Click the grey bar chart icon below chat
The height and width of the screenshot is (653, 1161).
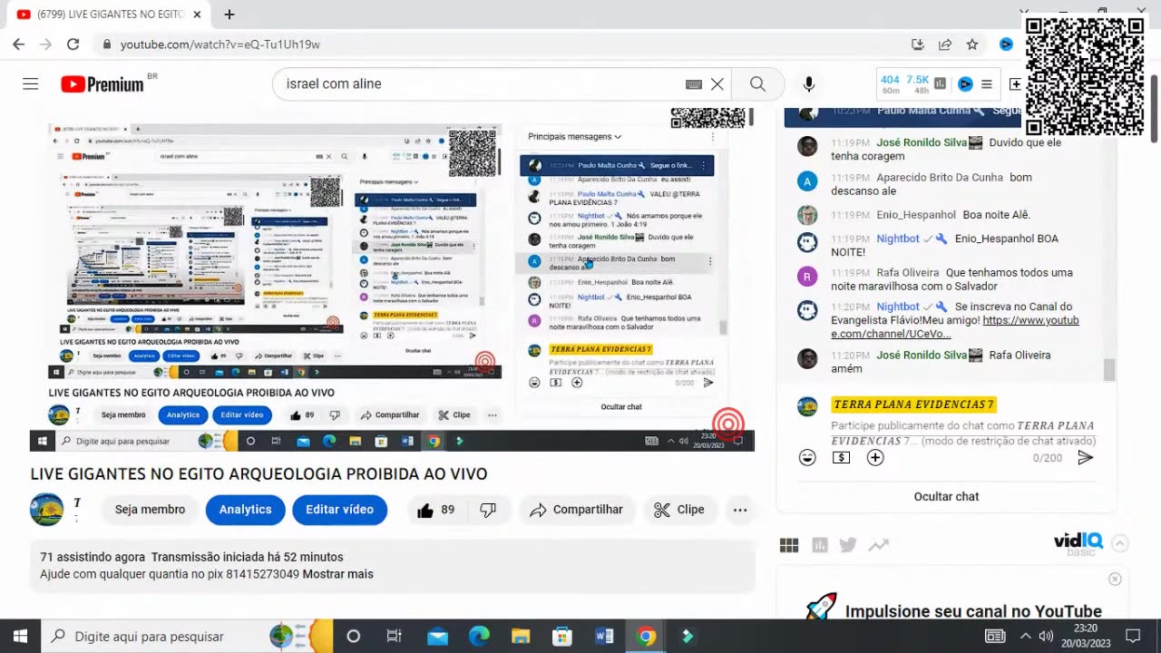tap(820, 545)
